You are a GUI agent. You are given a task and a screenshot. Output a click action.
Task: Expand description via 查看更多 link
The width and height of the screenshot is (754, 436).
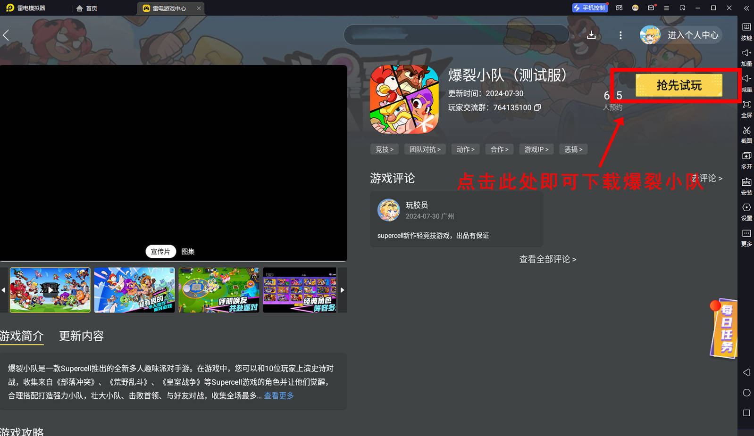tap(279, 396)
